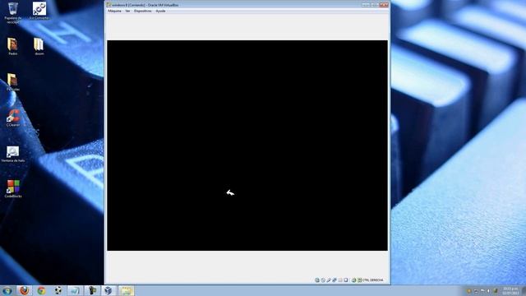Click the display icon in VirtualBox status bar
This screenshot has width=526, height=296.
346,280
